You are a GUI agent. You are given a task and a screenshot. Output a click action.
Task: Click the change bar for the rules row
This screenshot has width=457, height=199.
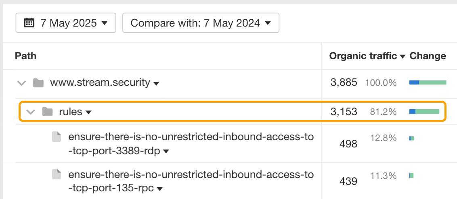tap(424, 112)
